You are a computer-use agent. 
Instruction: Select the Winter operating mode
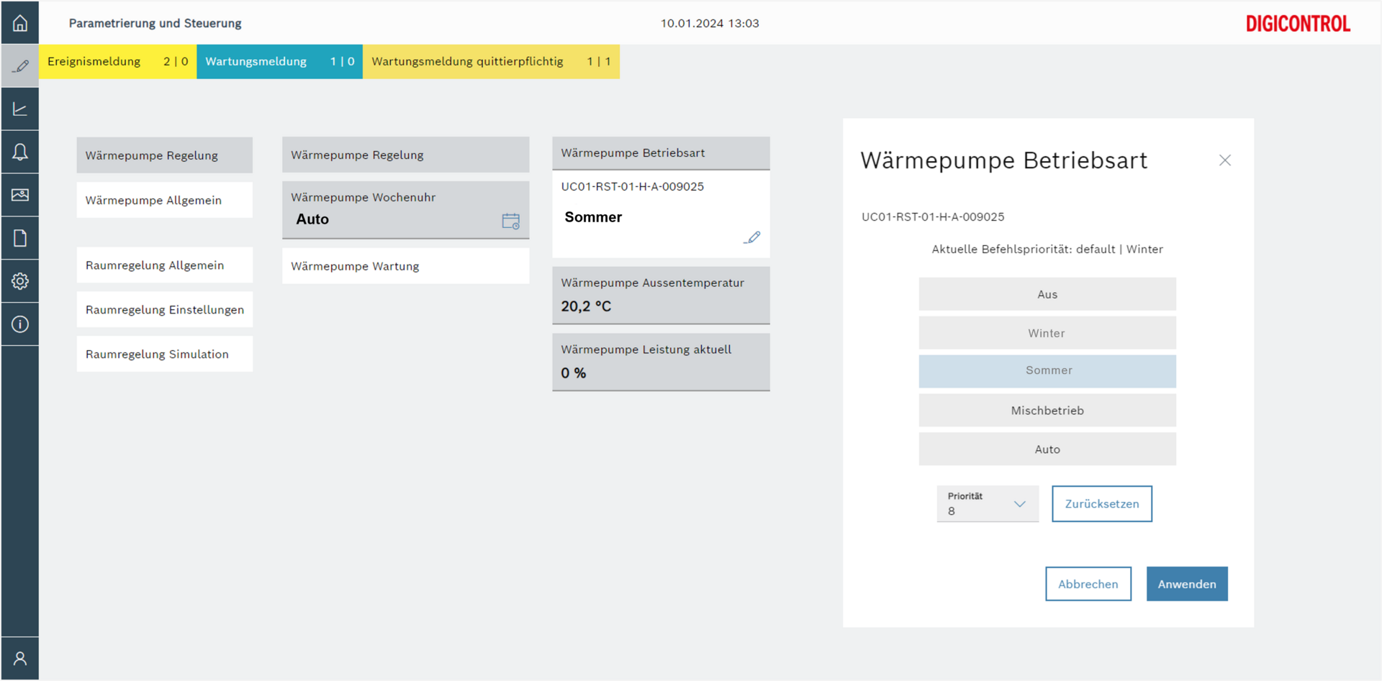[x=1047, y=333]
